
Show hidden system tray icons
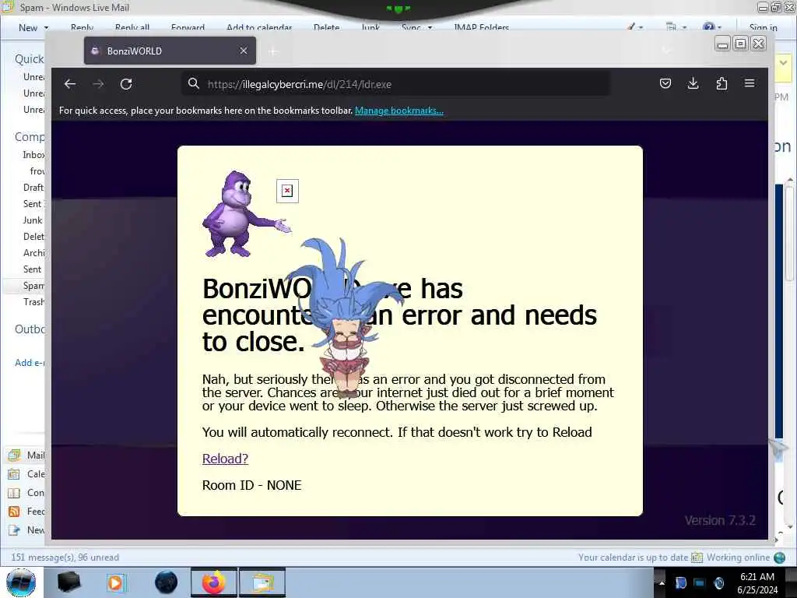pos(662,583)
